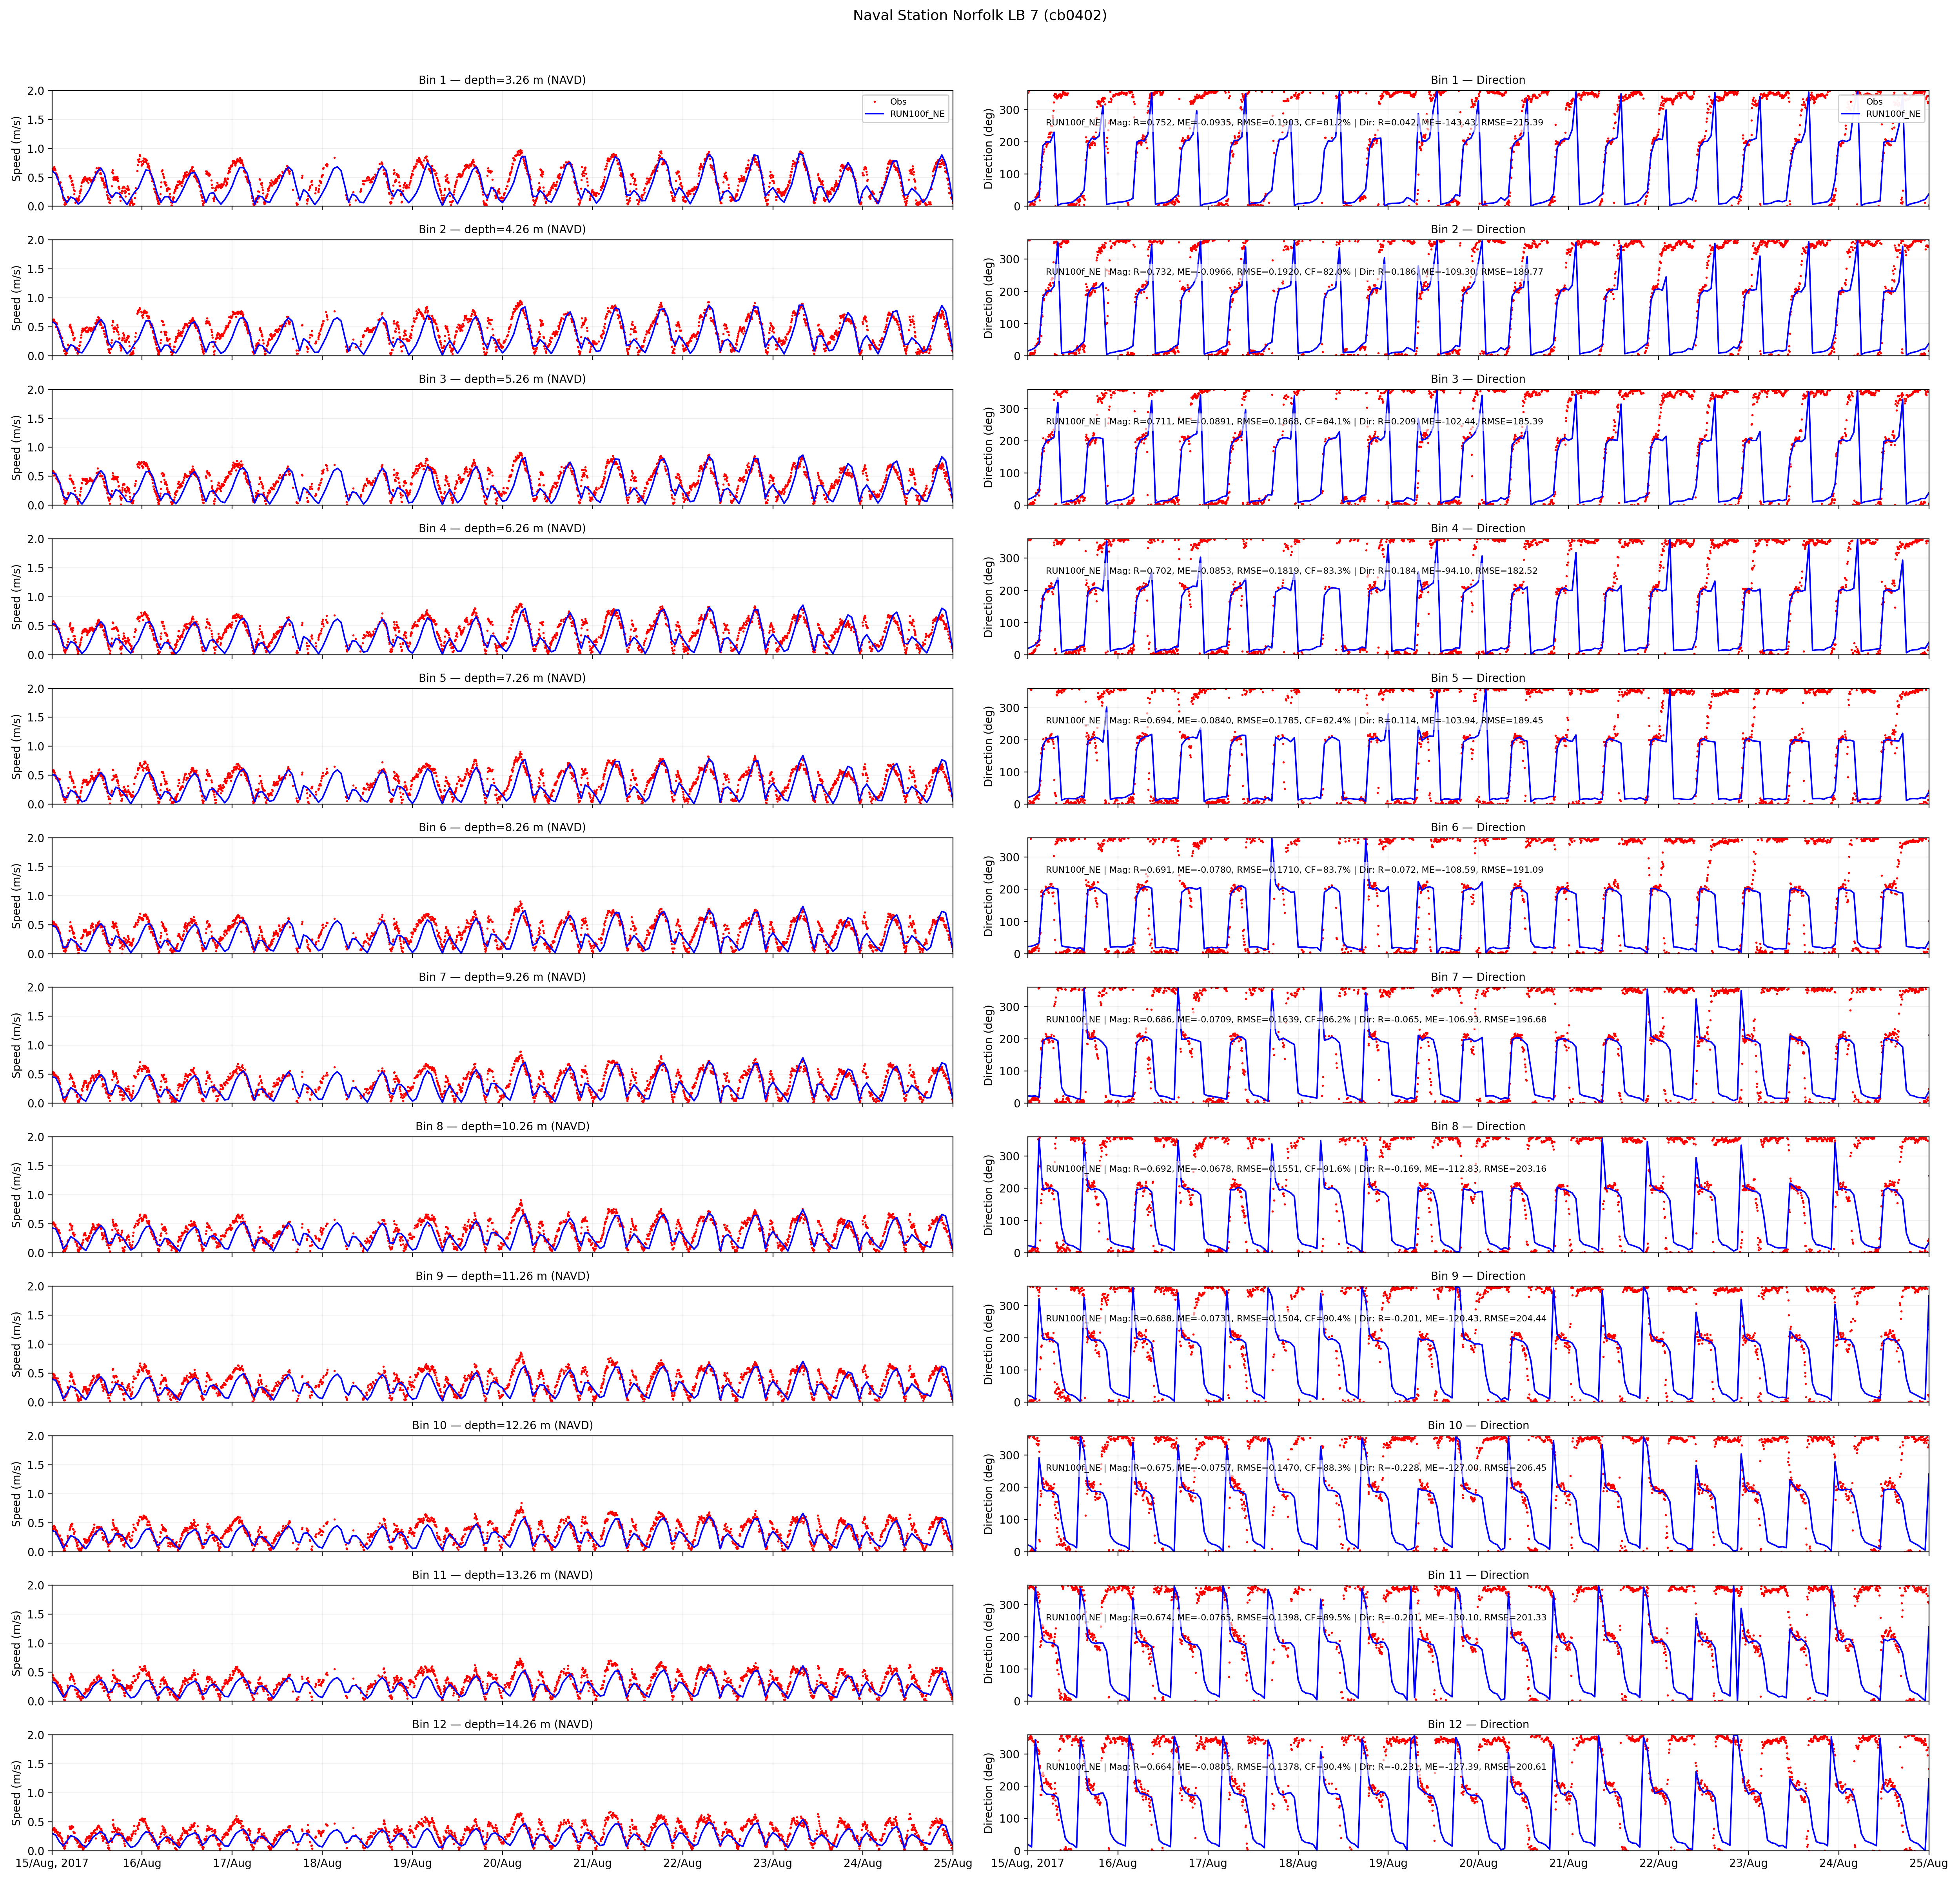
Task: Select the "Bin 8 — Direction" title
Action: tap(1478, 1126)
